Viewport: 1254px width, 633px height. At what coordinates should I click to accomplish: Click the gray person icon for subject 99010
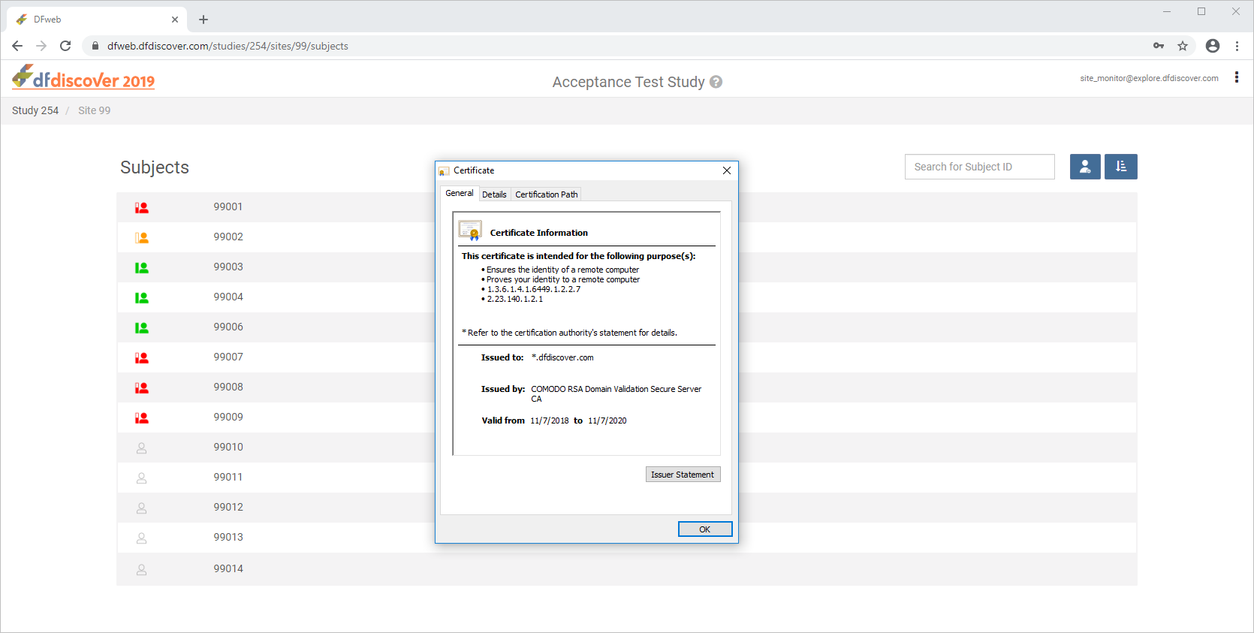coord(141,448)
